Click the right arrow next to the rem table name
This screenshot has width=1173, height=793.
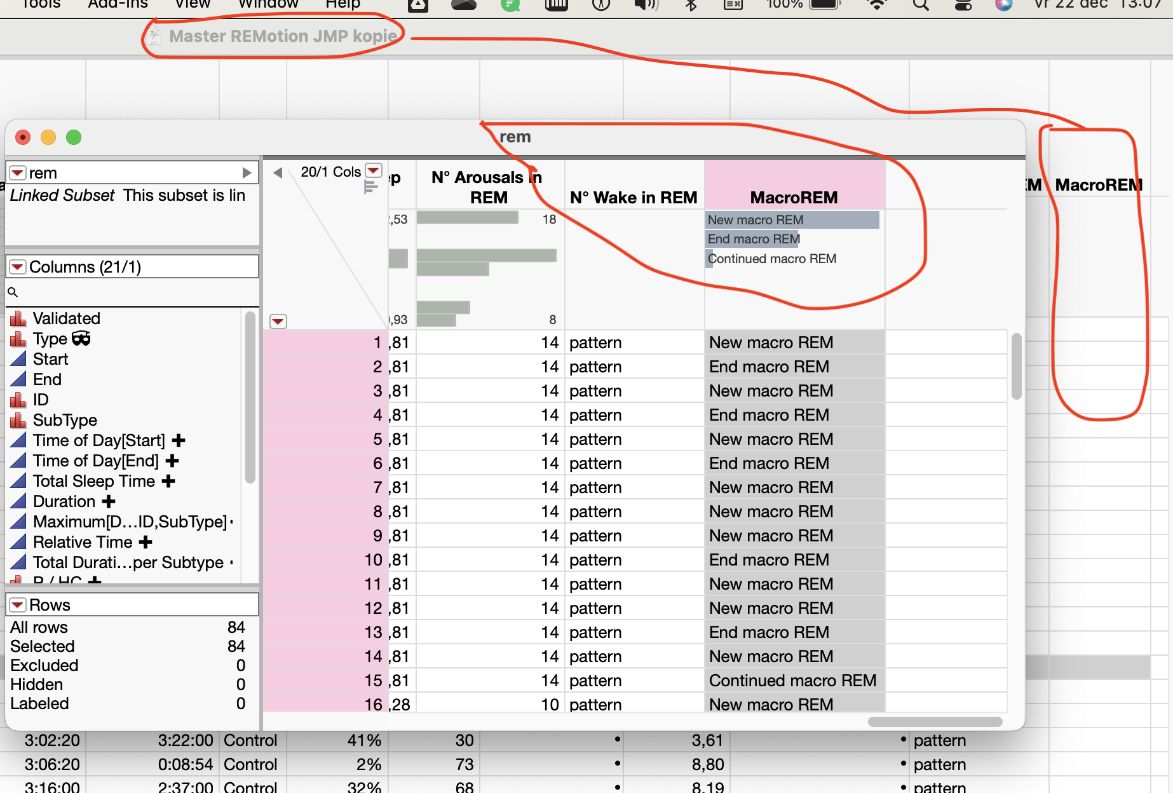(x=247, y=172)
